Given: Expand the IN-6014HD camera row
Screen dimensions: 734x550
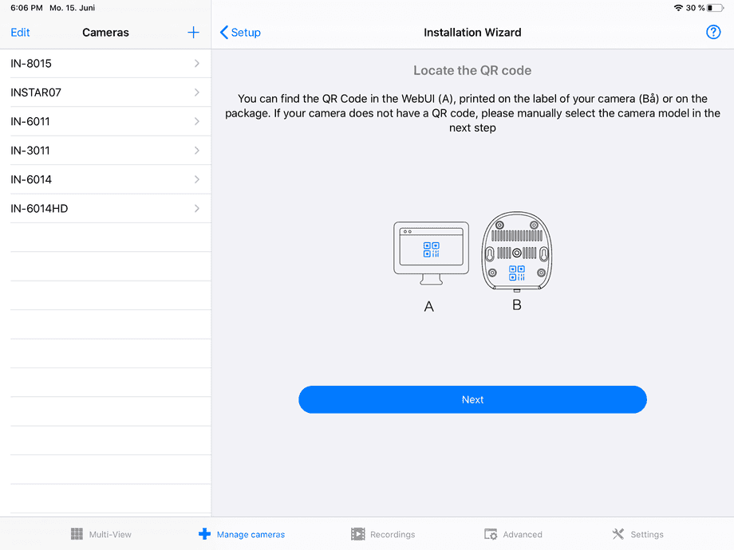Looking at the screenshot, I should tap(104, 208).
